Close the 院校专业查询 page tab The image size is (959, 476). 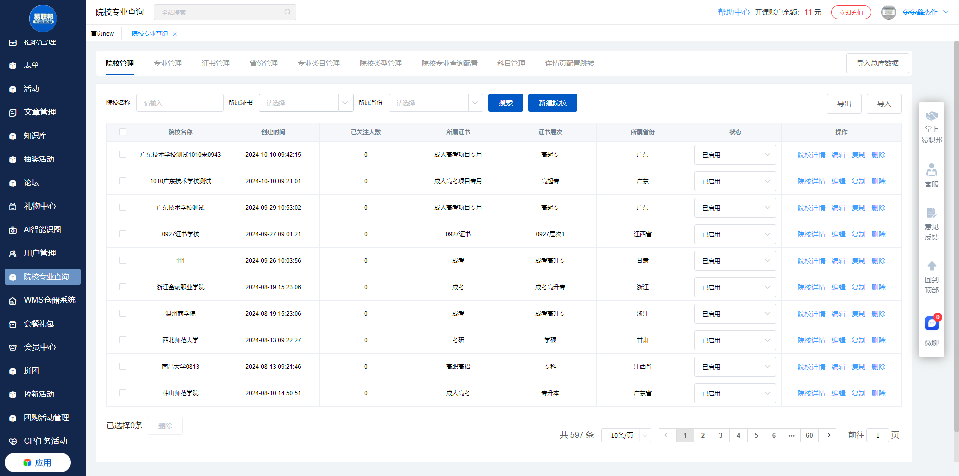pyautogui.click(x=175, y=34)
